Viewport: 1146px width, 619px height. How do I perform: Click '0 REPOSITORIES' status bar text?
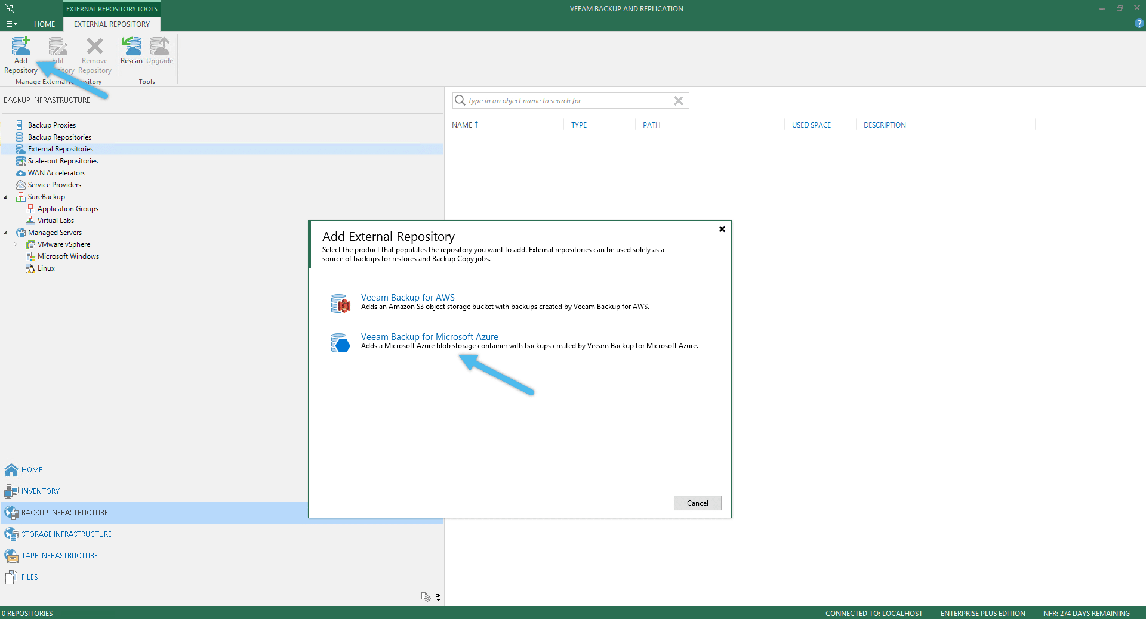(x=27, y=613)
